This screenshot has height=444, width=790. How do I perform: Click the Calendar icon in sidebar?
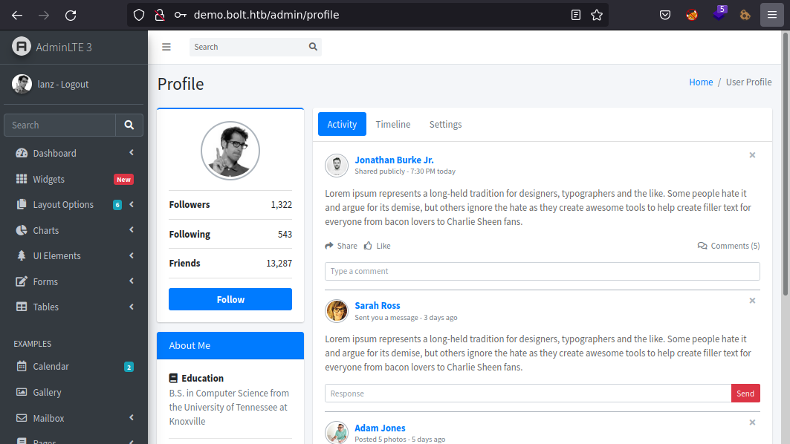22,366
